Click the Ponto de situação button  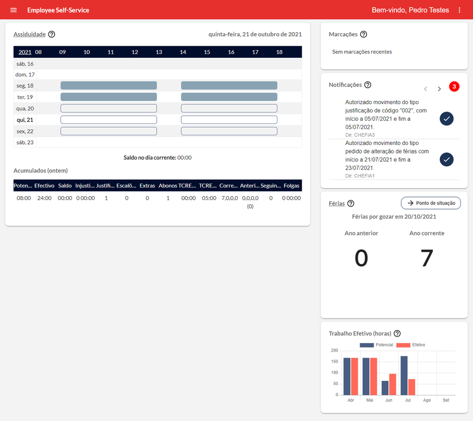[431, 203]
